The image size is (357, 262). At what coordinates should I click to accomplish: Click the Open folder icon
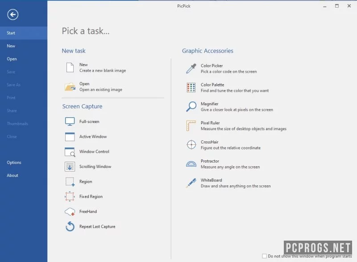point(70,87)
